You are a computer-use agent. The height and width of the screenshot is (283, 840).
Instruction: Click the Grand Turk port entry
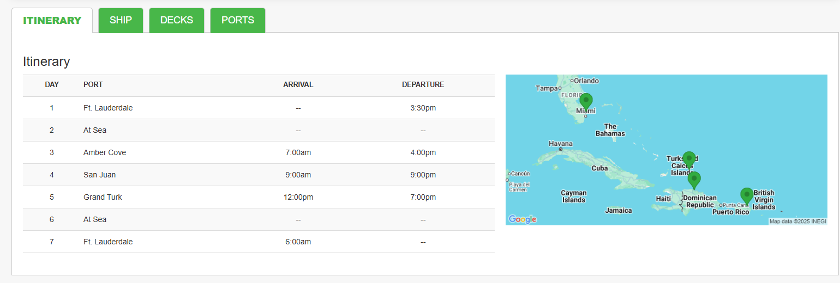(x=103, y=197)
